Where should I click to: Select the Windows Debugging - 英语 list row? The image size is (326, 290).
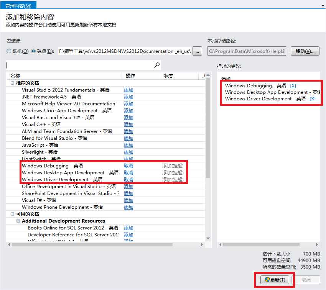105,166
